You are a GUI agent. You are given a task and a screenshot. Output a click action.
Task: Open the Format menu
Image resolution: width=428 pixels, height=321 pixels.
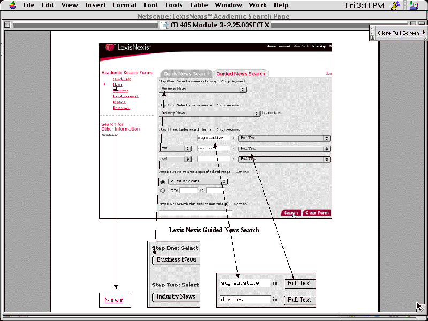[x=125, y=5]
